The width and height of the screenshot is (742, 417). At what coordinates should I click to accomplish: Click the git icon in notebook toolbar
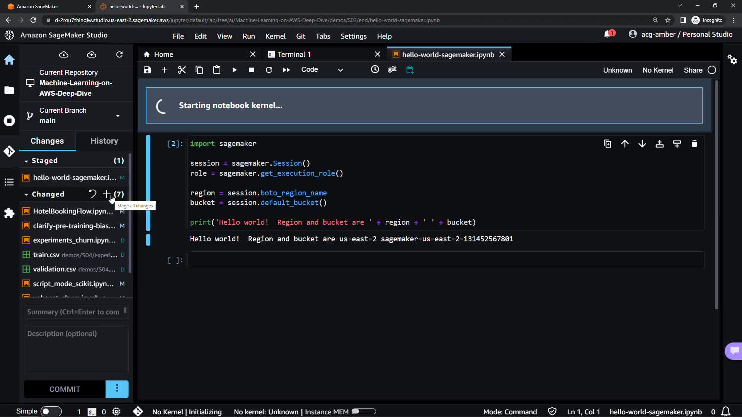[x=392, y=69]
